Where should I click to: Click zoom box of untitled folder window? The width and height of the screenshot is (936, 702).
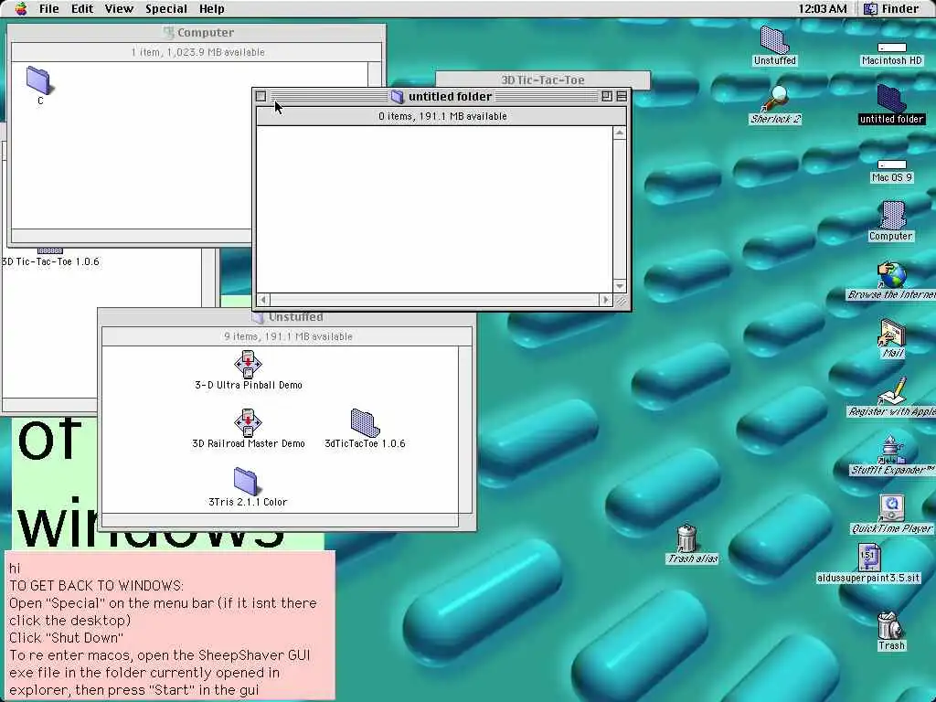point(607,96)
